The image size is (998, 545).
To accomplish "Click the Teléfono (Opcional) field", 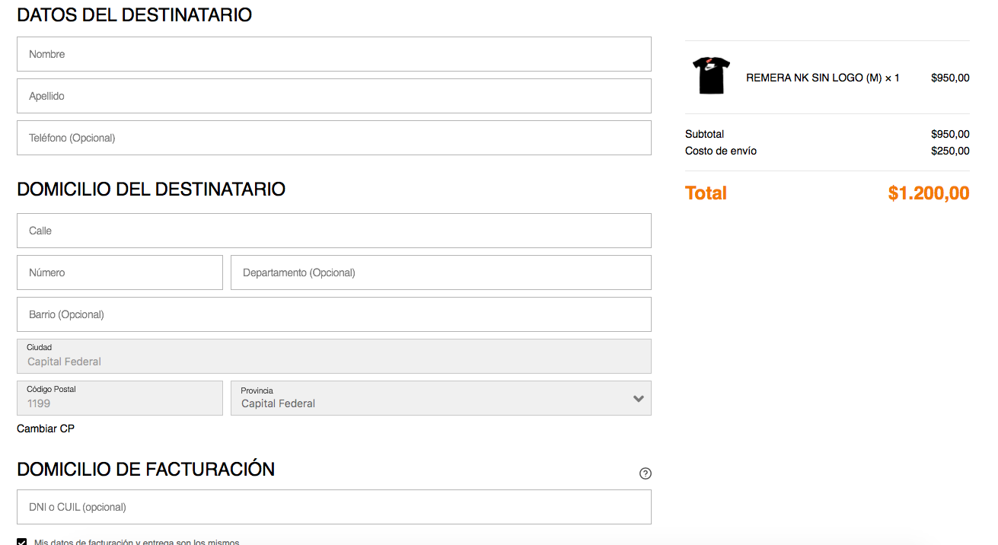I will (x=334, y=138).
